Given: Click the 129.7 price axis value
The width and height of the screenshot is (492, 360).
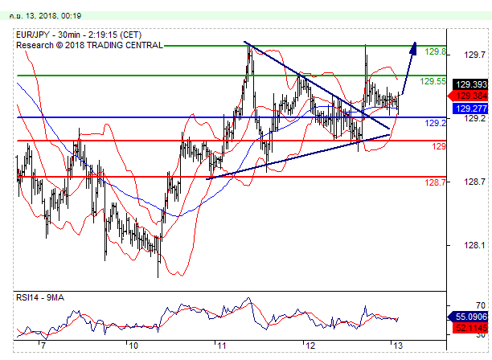Looking at the screenshot, I should (x=474, y=55).
